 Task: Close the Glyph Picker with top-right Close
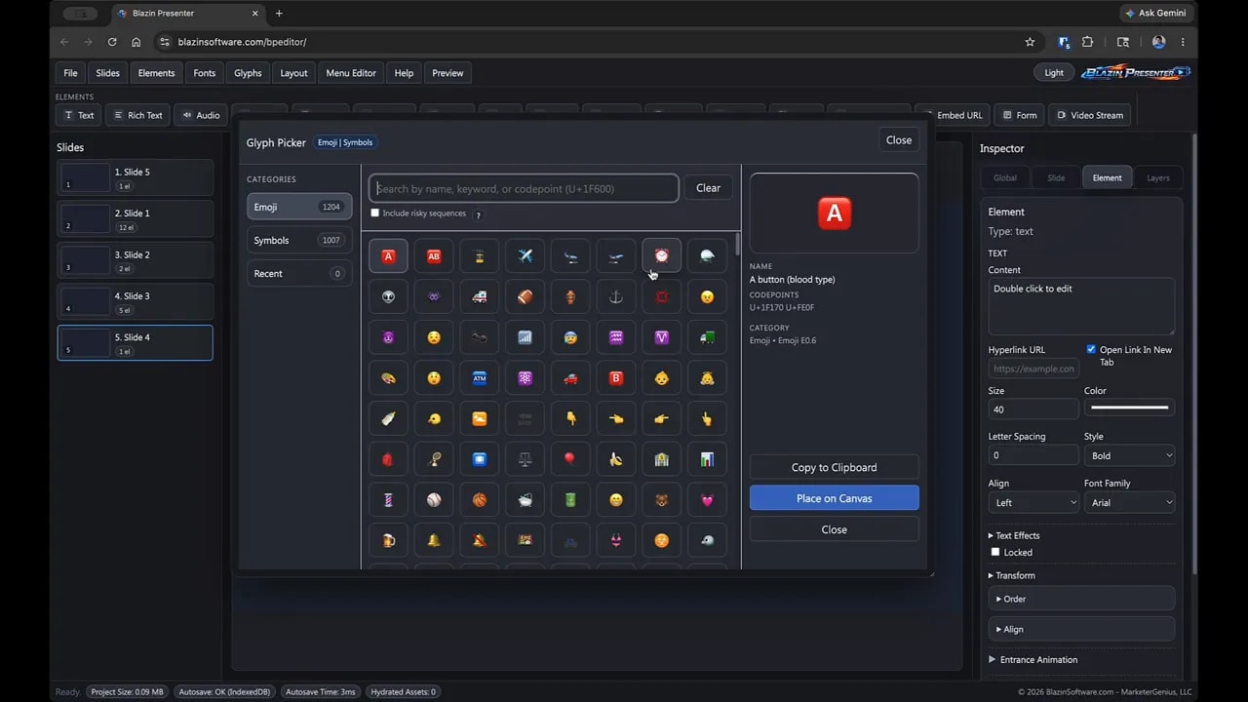(899, 140)
